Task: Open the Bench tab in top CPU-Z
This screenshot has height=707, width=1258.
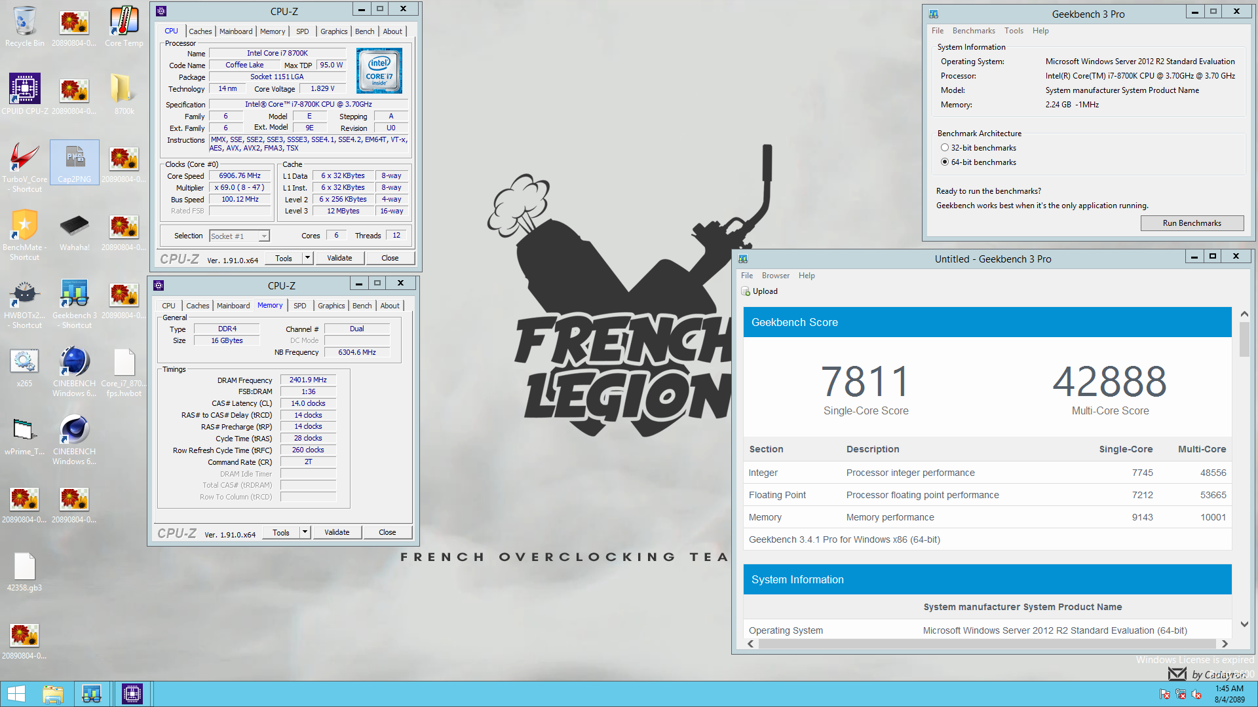Action: click(x=365, y=31)
